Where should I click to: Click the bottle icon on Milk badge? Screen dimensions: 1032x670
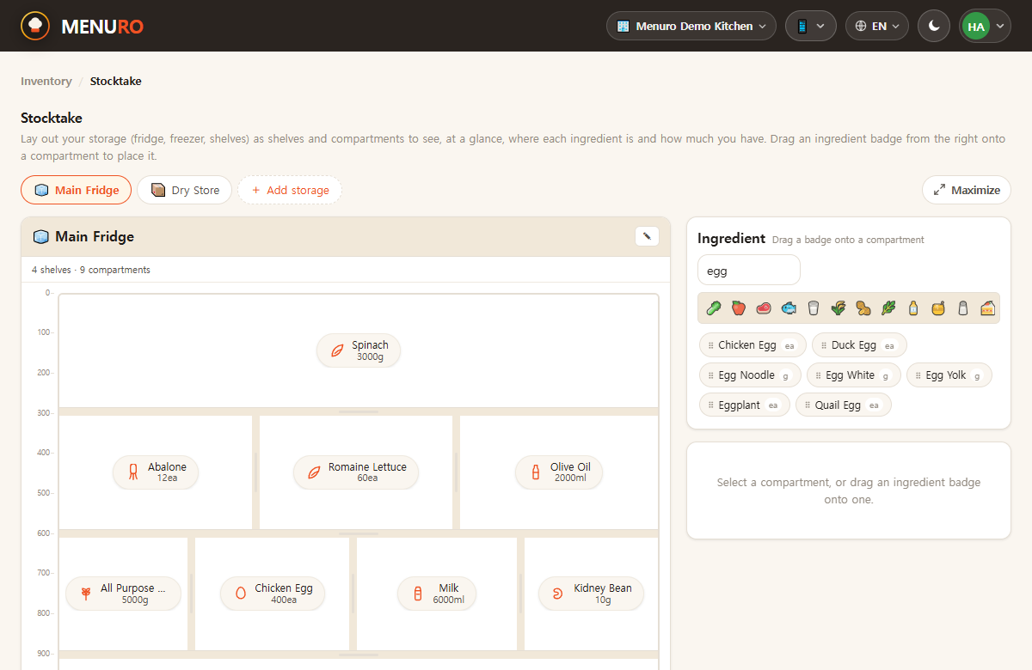(418, 594)
